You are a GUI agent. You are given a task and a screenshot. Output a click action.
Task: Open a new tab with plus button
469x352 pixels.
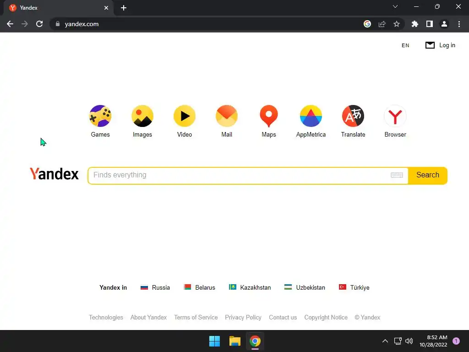pyautogui.click(x=124, y=8)
